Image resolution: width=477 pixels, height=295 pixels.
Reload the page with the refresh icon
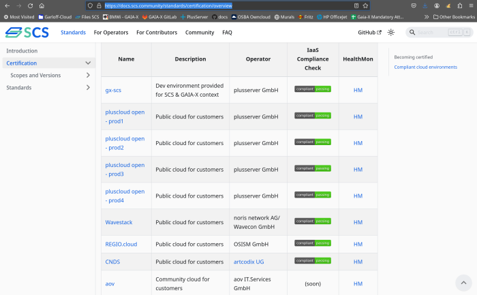[x=30, y=5]
